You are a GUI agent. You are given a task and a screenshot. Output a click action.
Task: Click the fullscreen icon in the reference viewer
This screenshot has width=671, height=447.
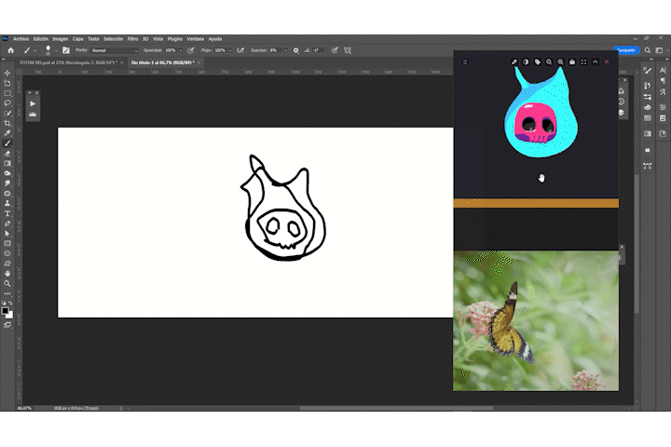pyautogui.click(x=583, y=62)
